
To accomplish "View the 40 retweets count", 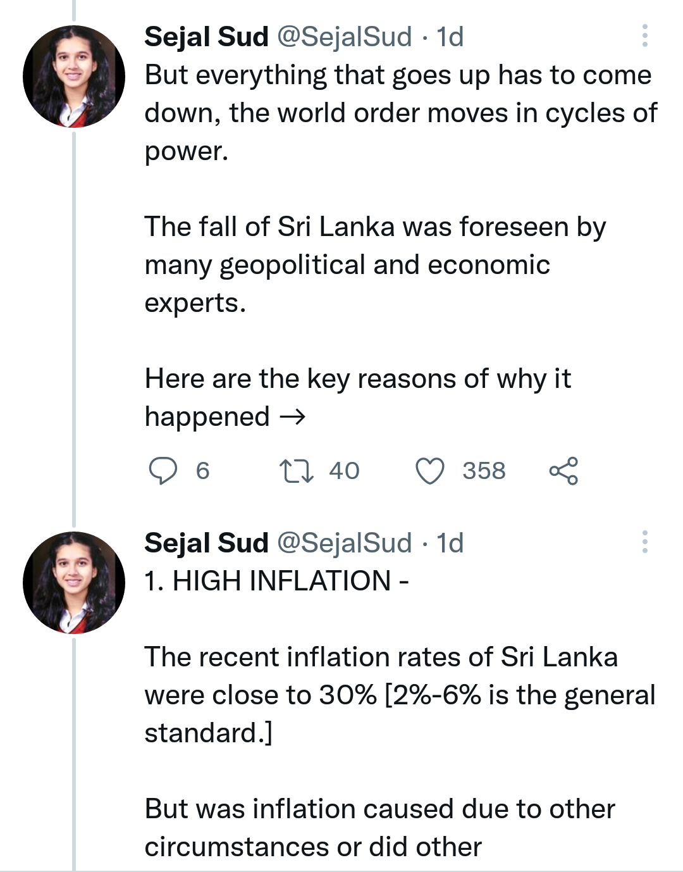I will (344, 471).
